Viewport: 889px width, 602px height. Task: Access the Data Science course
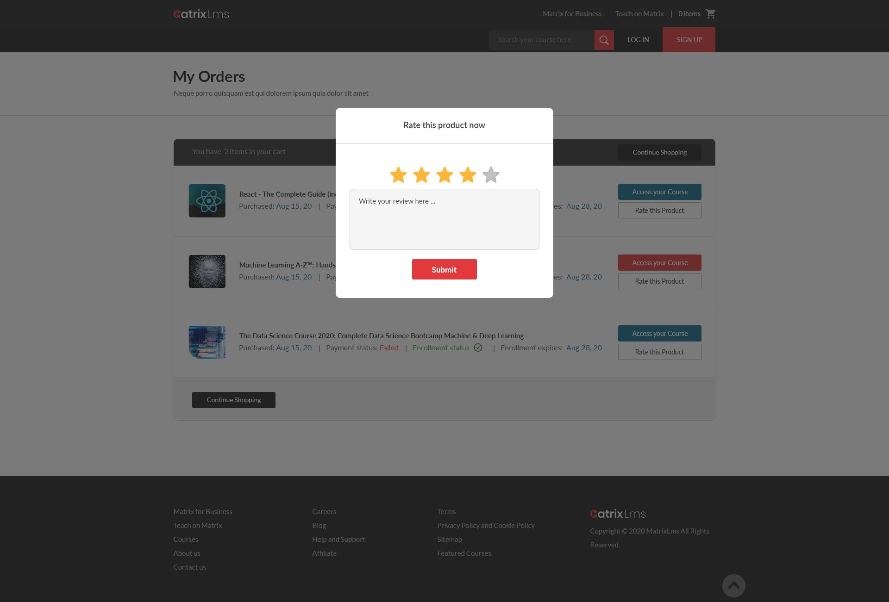pos(660,334)
